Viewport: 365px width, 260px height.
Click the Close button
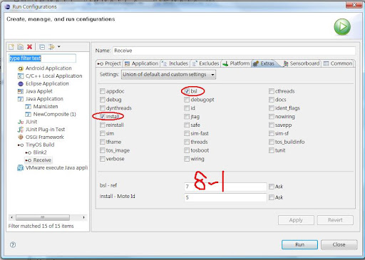(339, 244)
